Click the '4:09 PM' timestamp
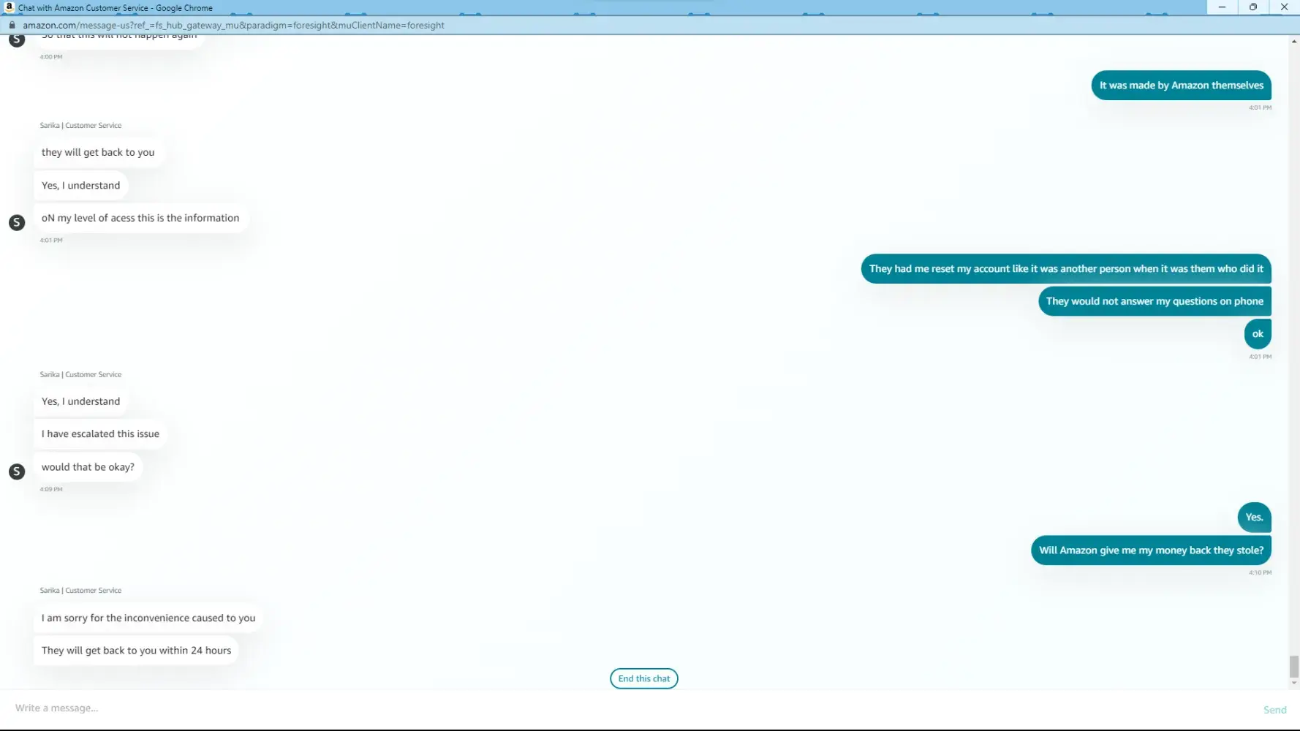The width and height of the screenshot is (1300, 731). coord(51,490)
